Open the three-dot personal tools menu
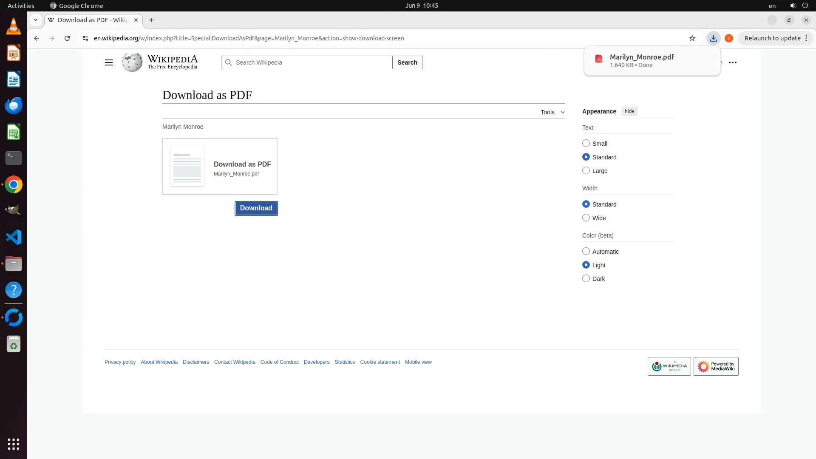The width and height of the screenshot is (816, 459). tap(733, 62)
